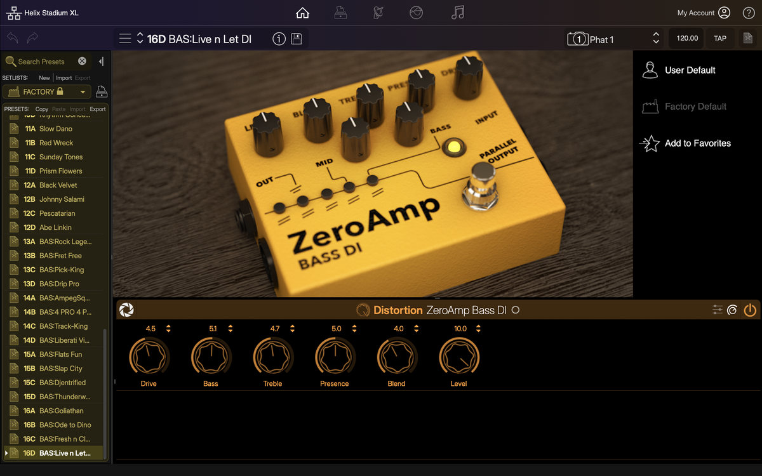Collapse the preset sidebar panel
The width and height of the screenshot is (762, 476).
[x=101, y=62]
